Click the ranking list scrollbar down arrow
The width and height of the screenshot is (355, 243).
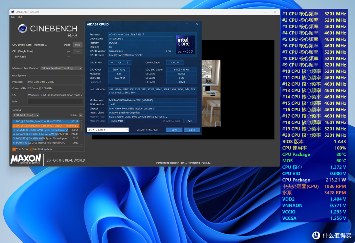coord(81,144)
